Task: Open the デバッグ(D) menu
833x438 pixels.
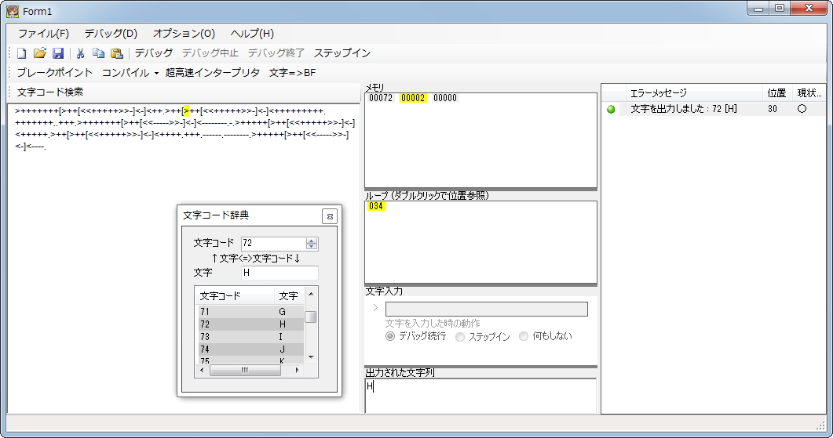Action: 111,34
